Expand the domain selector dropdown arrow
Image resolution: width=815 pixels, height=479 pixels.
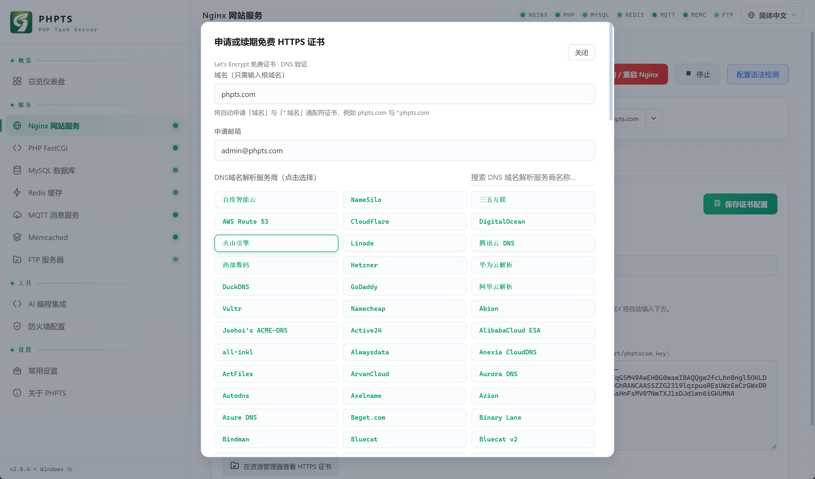point(654,118)
